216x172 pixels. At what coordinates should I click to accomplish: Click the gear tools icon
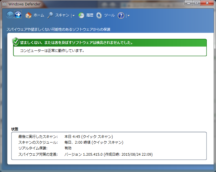[x=99, y=15]
